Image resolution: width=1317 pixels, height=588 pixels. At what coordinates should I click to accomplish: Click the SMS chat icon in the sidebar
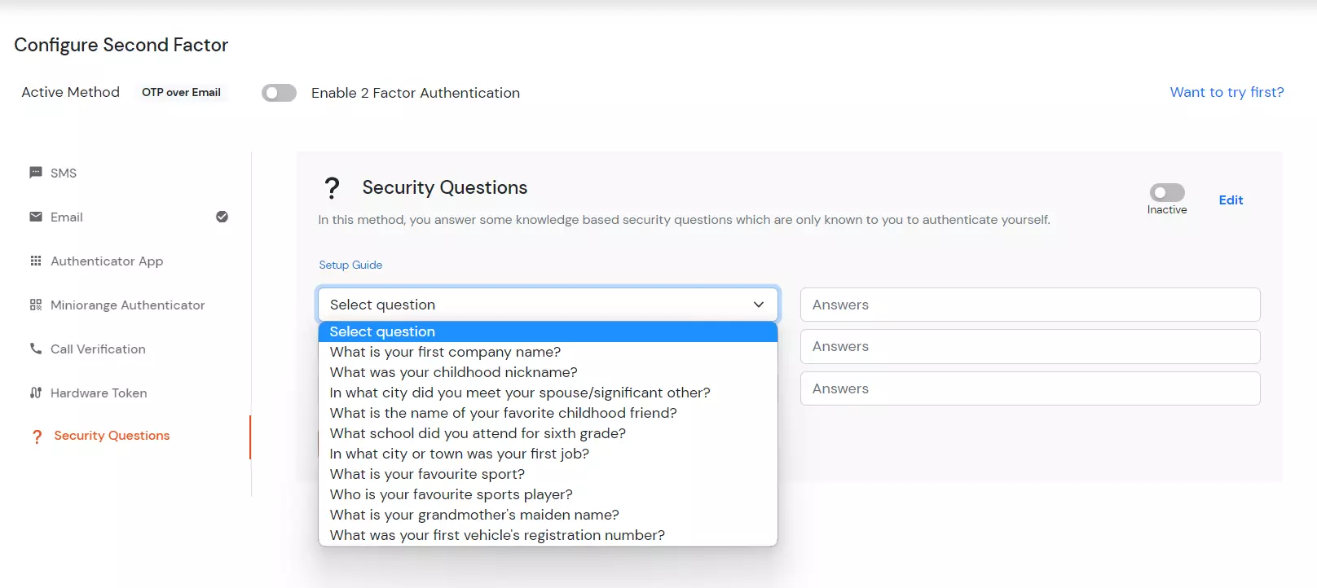[x=35, y=172]
